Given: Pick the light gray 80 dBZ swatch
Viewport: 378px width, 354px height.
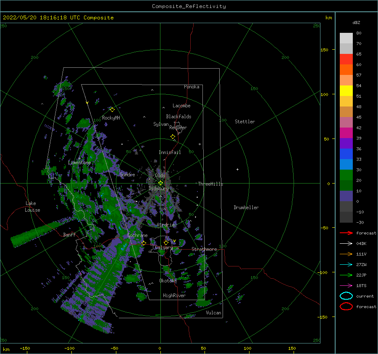Looking at the screenshot, I should point(346,38).
